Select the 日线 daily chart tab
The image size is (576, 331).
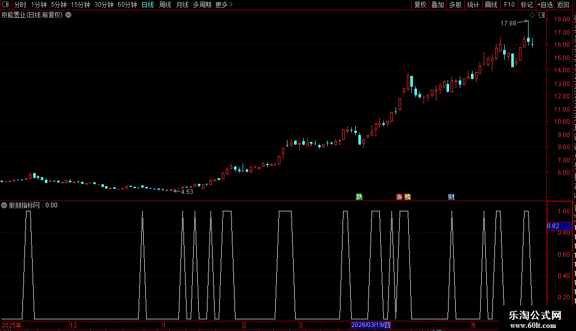coord(148,5)
